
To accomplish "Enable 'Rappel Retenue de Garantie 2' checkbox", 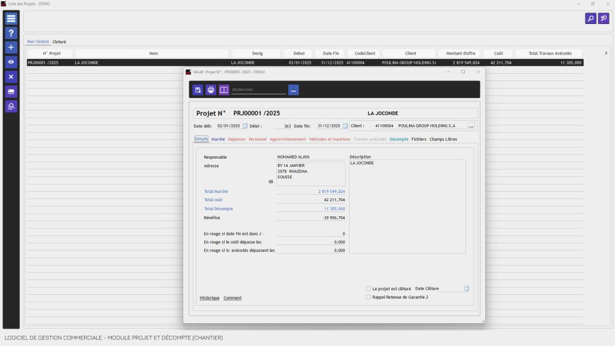I will (x=368, y=297).
